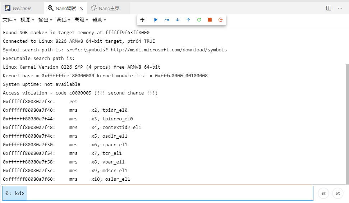Click the orange circular arrow icon
Image resolution: width=349 pixels, height=203 pixels.
click(220, 20)
